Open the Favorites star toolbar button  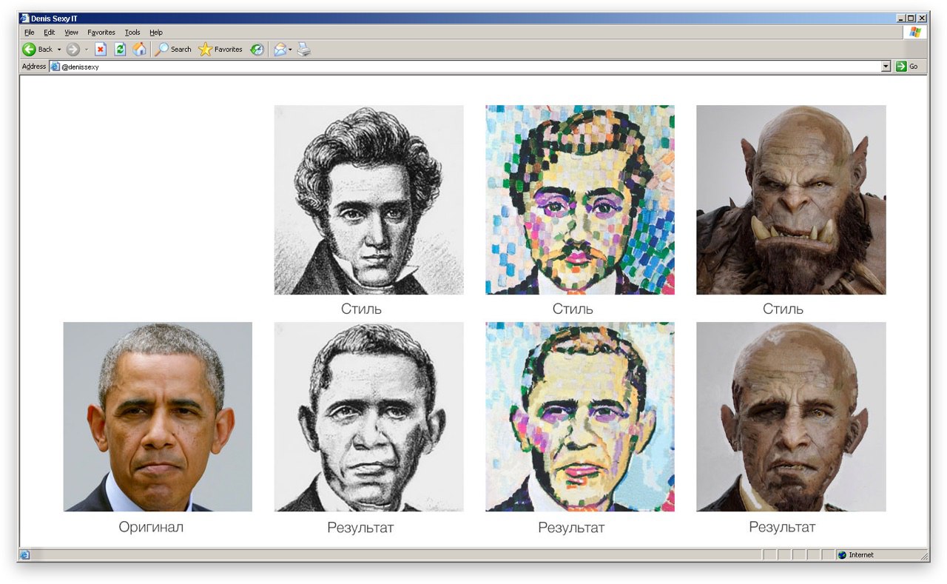220,50
